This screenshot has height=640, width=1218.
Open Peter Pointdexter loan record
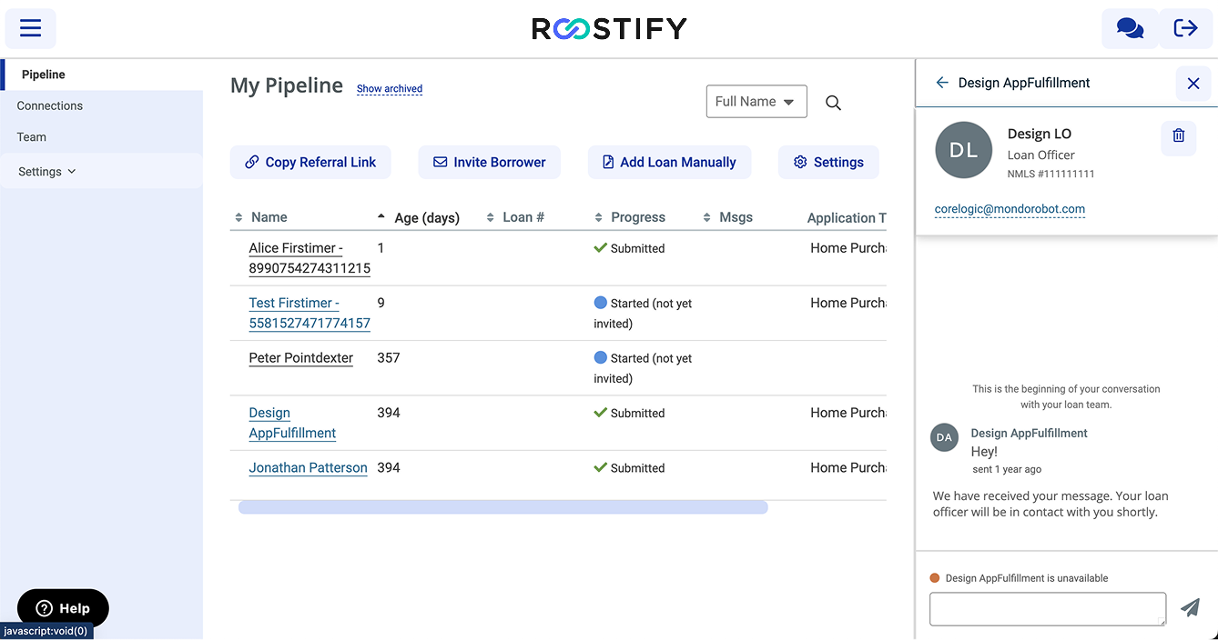pyautogui.click(x=301, y=358)
